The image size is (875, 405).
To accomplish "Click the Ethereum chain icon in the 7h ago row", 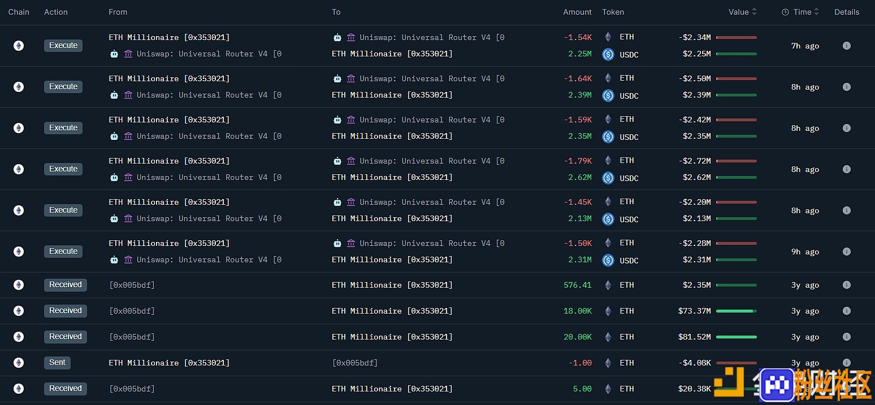I will point(19,46).
